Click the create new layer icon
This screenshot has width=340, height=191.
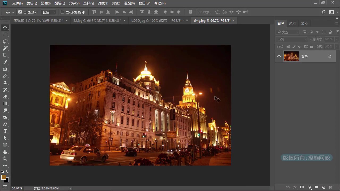coord(324,187)
